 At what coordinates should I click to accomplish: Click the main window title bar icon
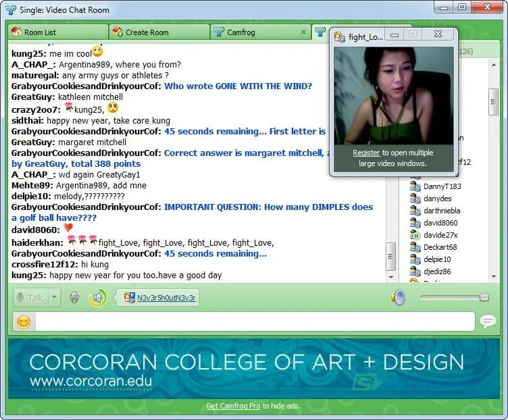pyautogui.click(x=11, y=10)
